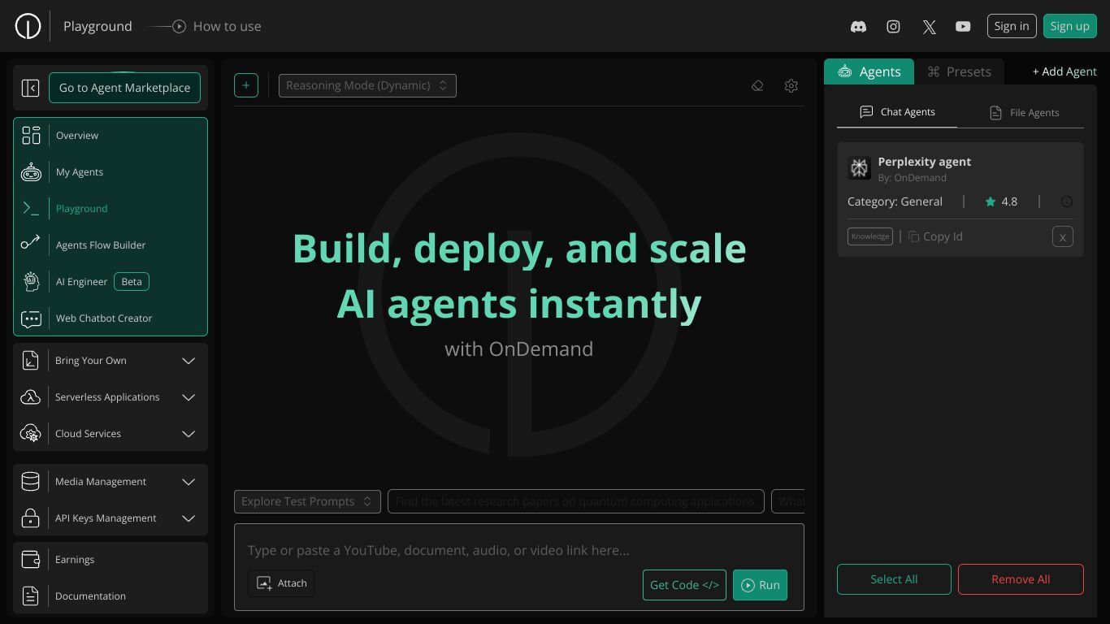
Task: Clear chat with the eraser icon
Action: pyautogui.click(x=757, y=85)
